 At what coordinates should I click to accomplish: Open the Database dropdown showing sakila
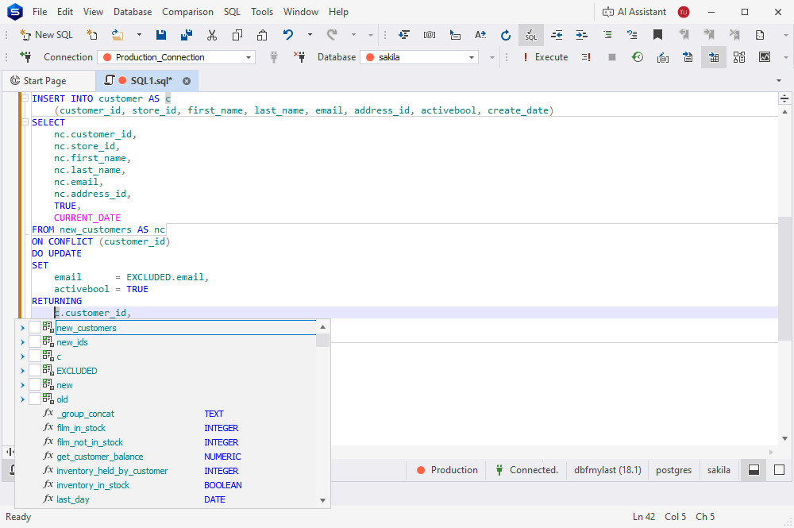pos(419,57)
